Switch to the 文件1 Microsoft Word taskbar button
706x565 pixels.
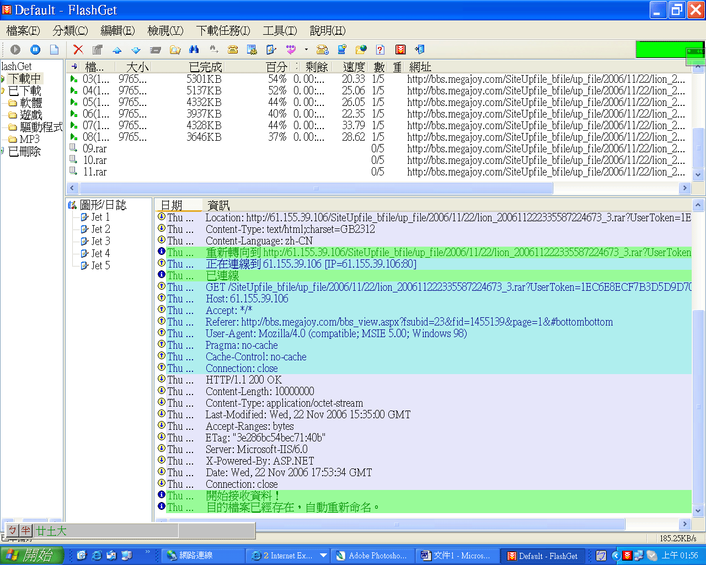(456, 556)
